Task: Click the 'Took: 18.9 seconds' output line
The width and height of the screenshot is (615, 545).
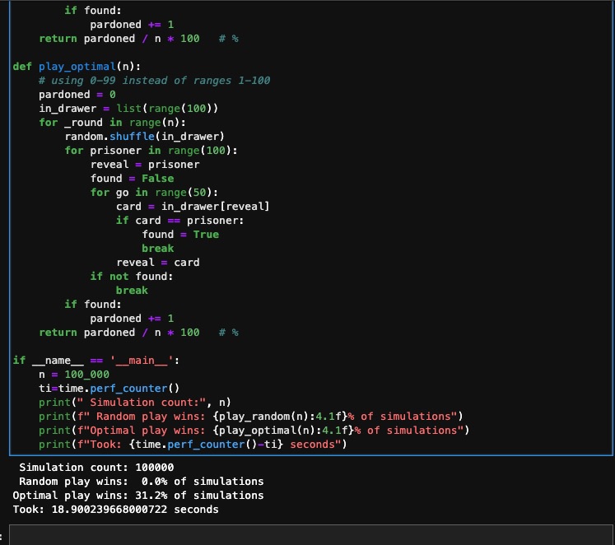Action: (x=115, y=510)
